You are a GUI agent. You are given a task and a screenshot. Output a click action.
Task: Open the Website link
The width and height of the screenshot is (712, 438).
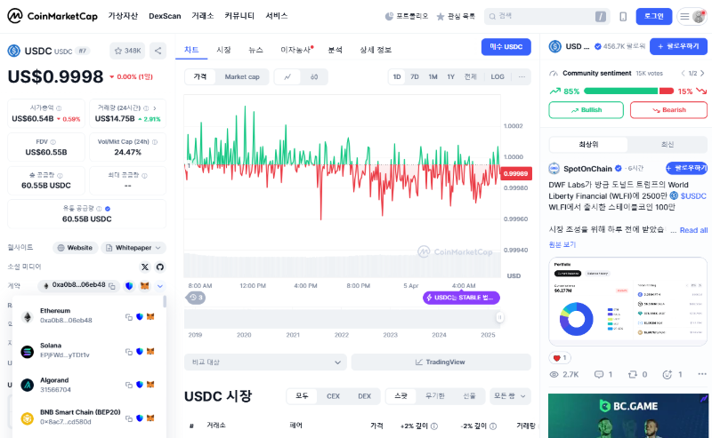tap(75, 248)
